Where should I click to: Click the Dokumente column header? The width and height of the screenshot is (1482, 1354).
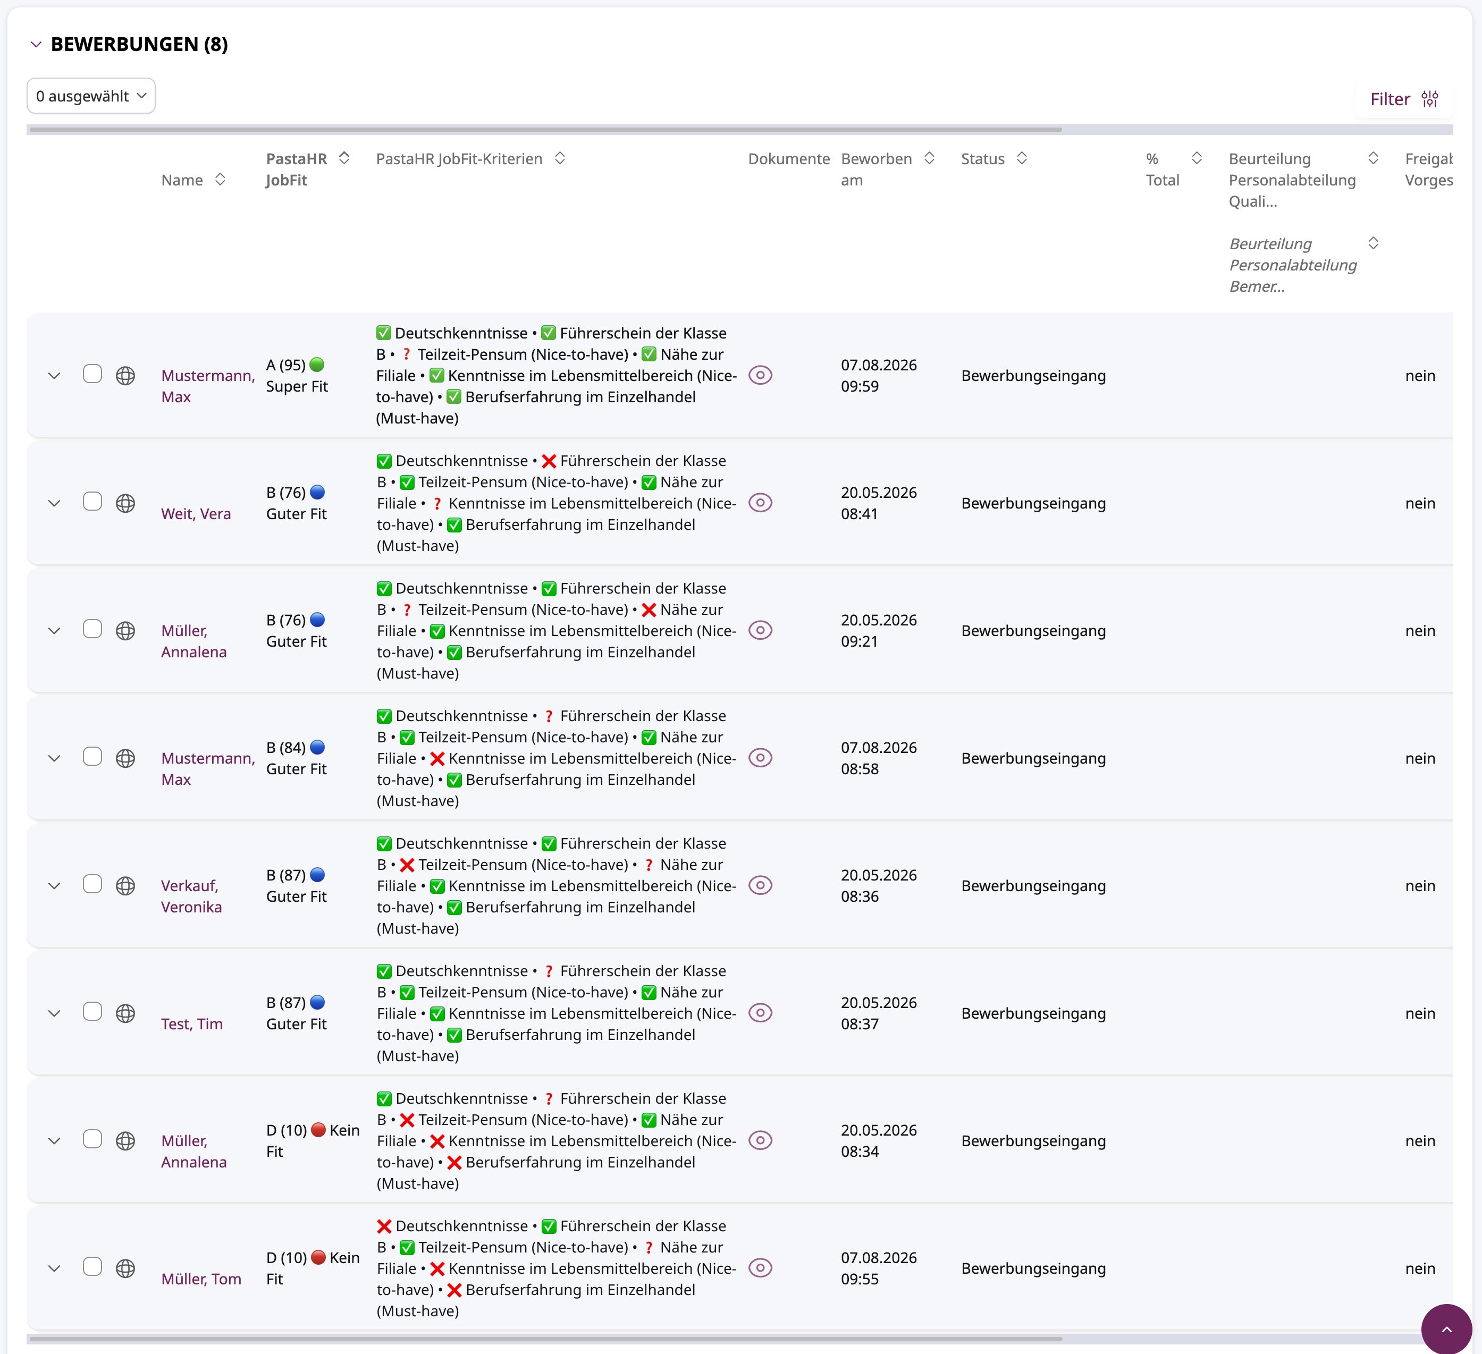pos(789,159)
